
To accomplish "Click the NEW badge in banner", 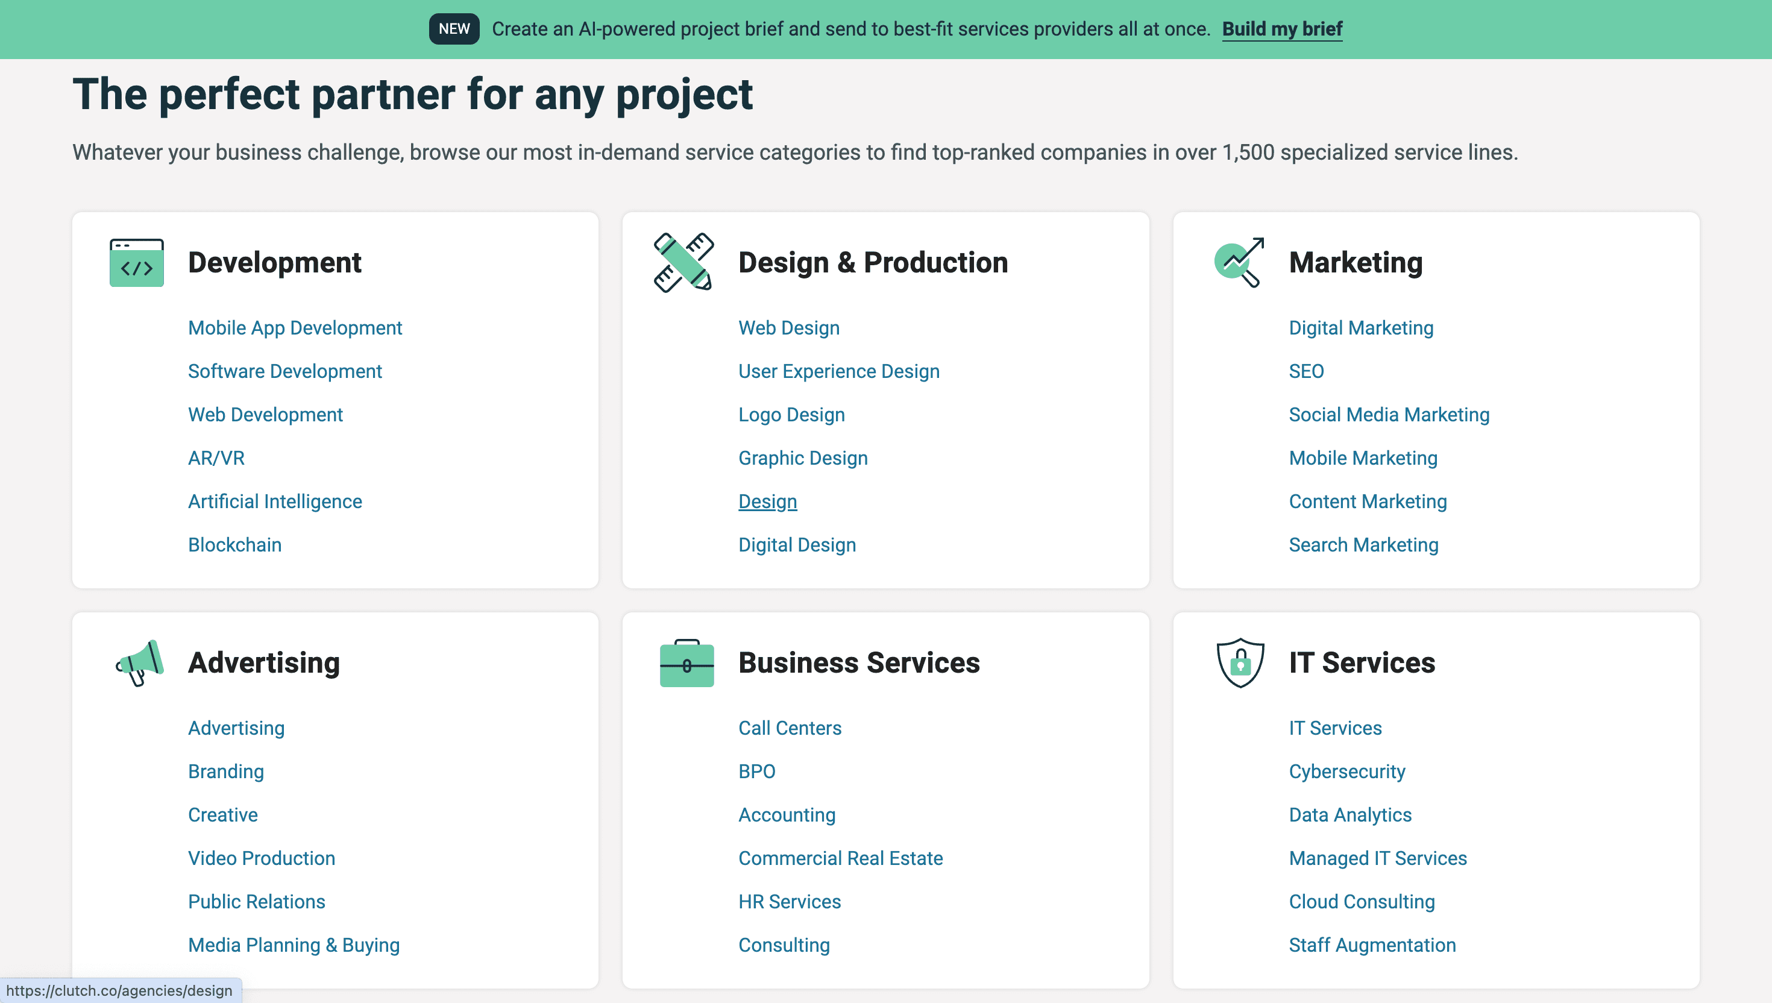I will tap(454, 29).
